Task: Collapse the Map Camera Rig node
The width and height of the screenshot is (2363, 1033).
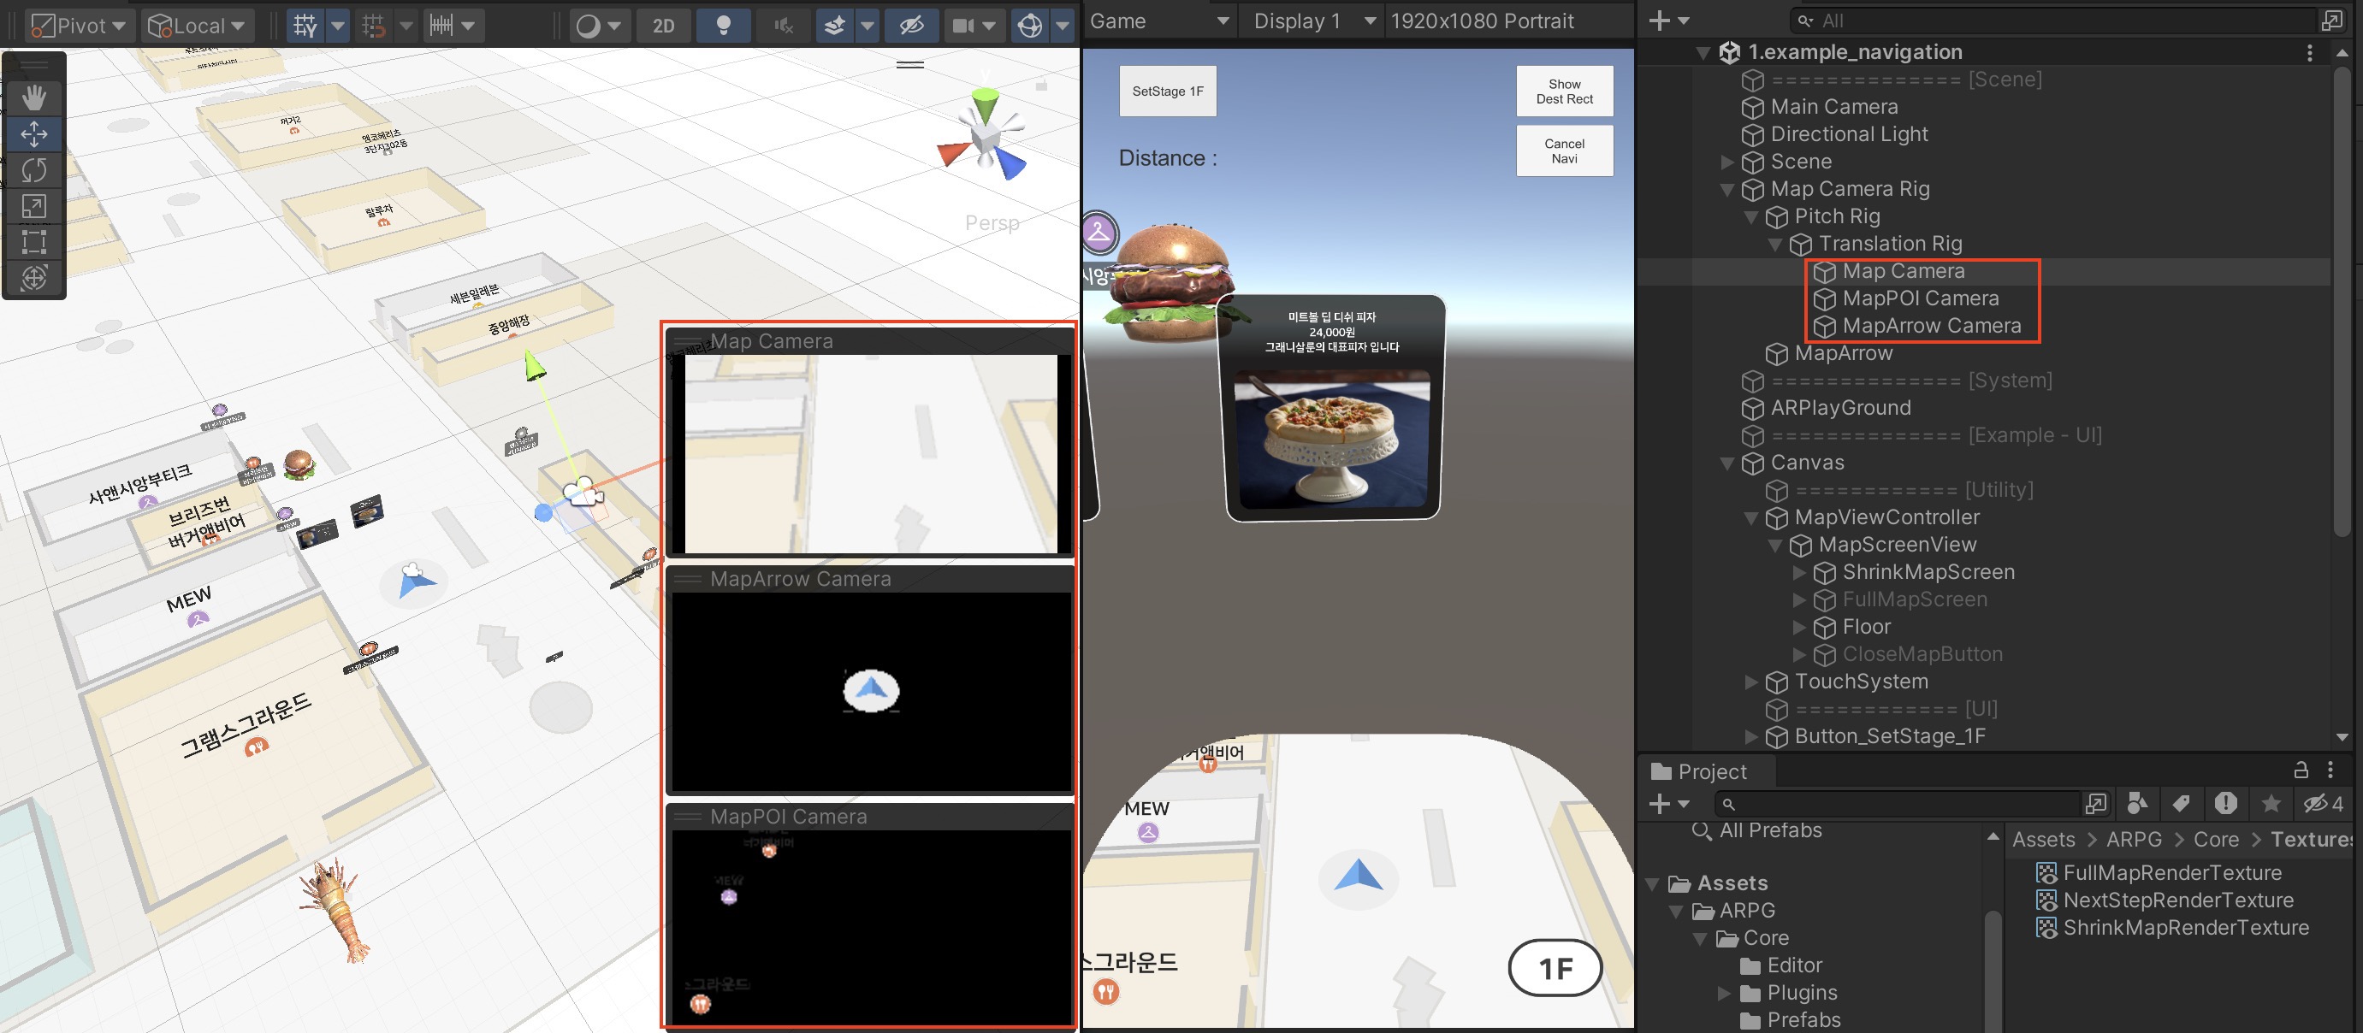Action: pos(1727,190)
